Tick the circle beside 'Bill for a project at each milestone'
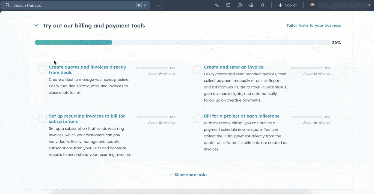 pos(197,118)
